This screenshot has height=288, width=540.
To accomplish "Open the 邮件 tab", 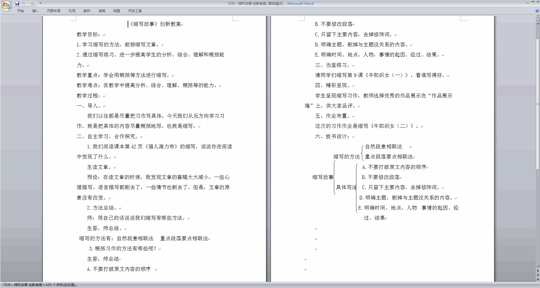I will pyautogui.click(x=87, y=11).
